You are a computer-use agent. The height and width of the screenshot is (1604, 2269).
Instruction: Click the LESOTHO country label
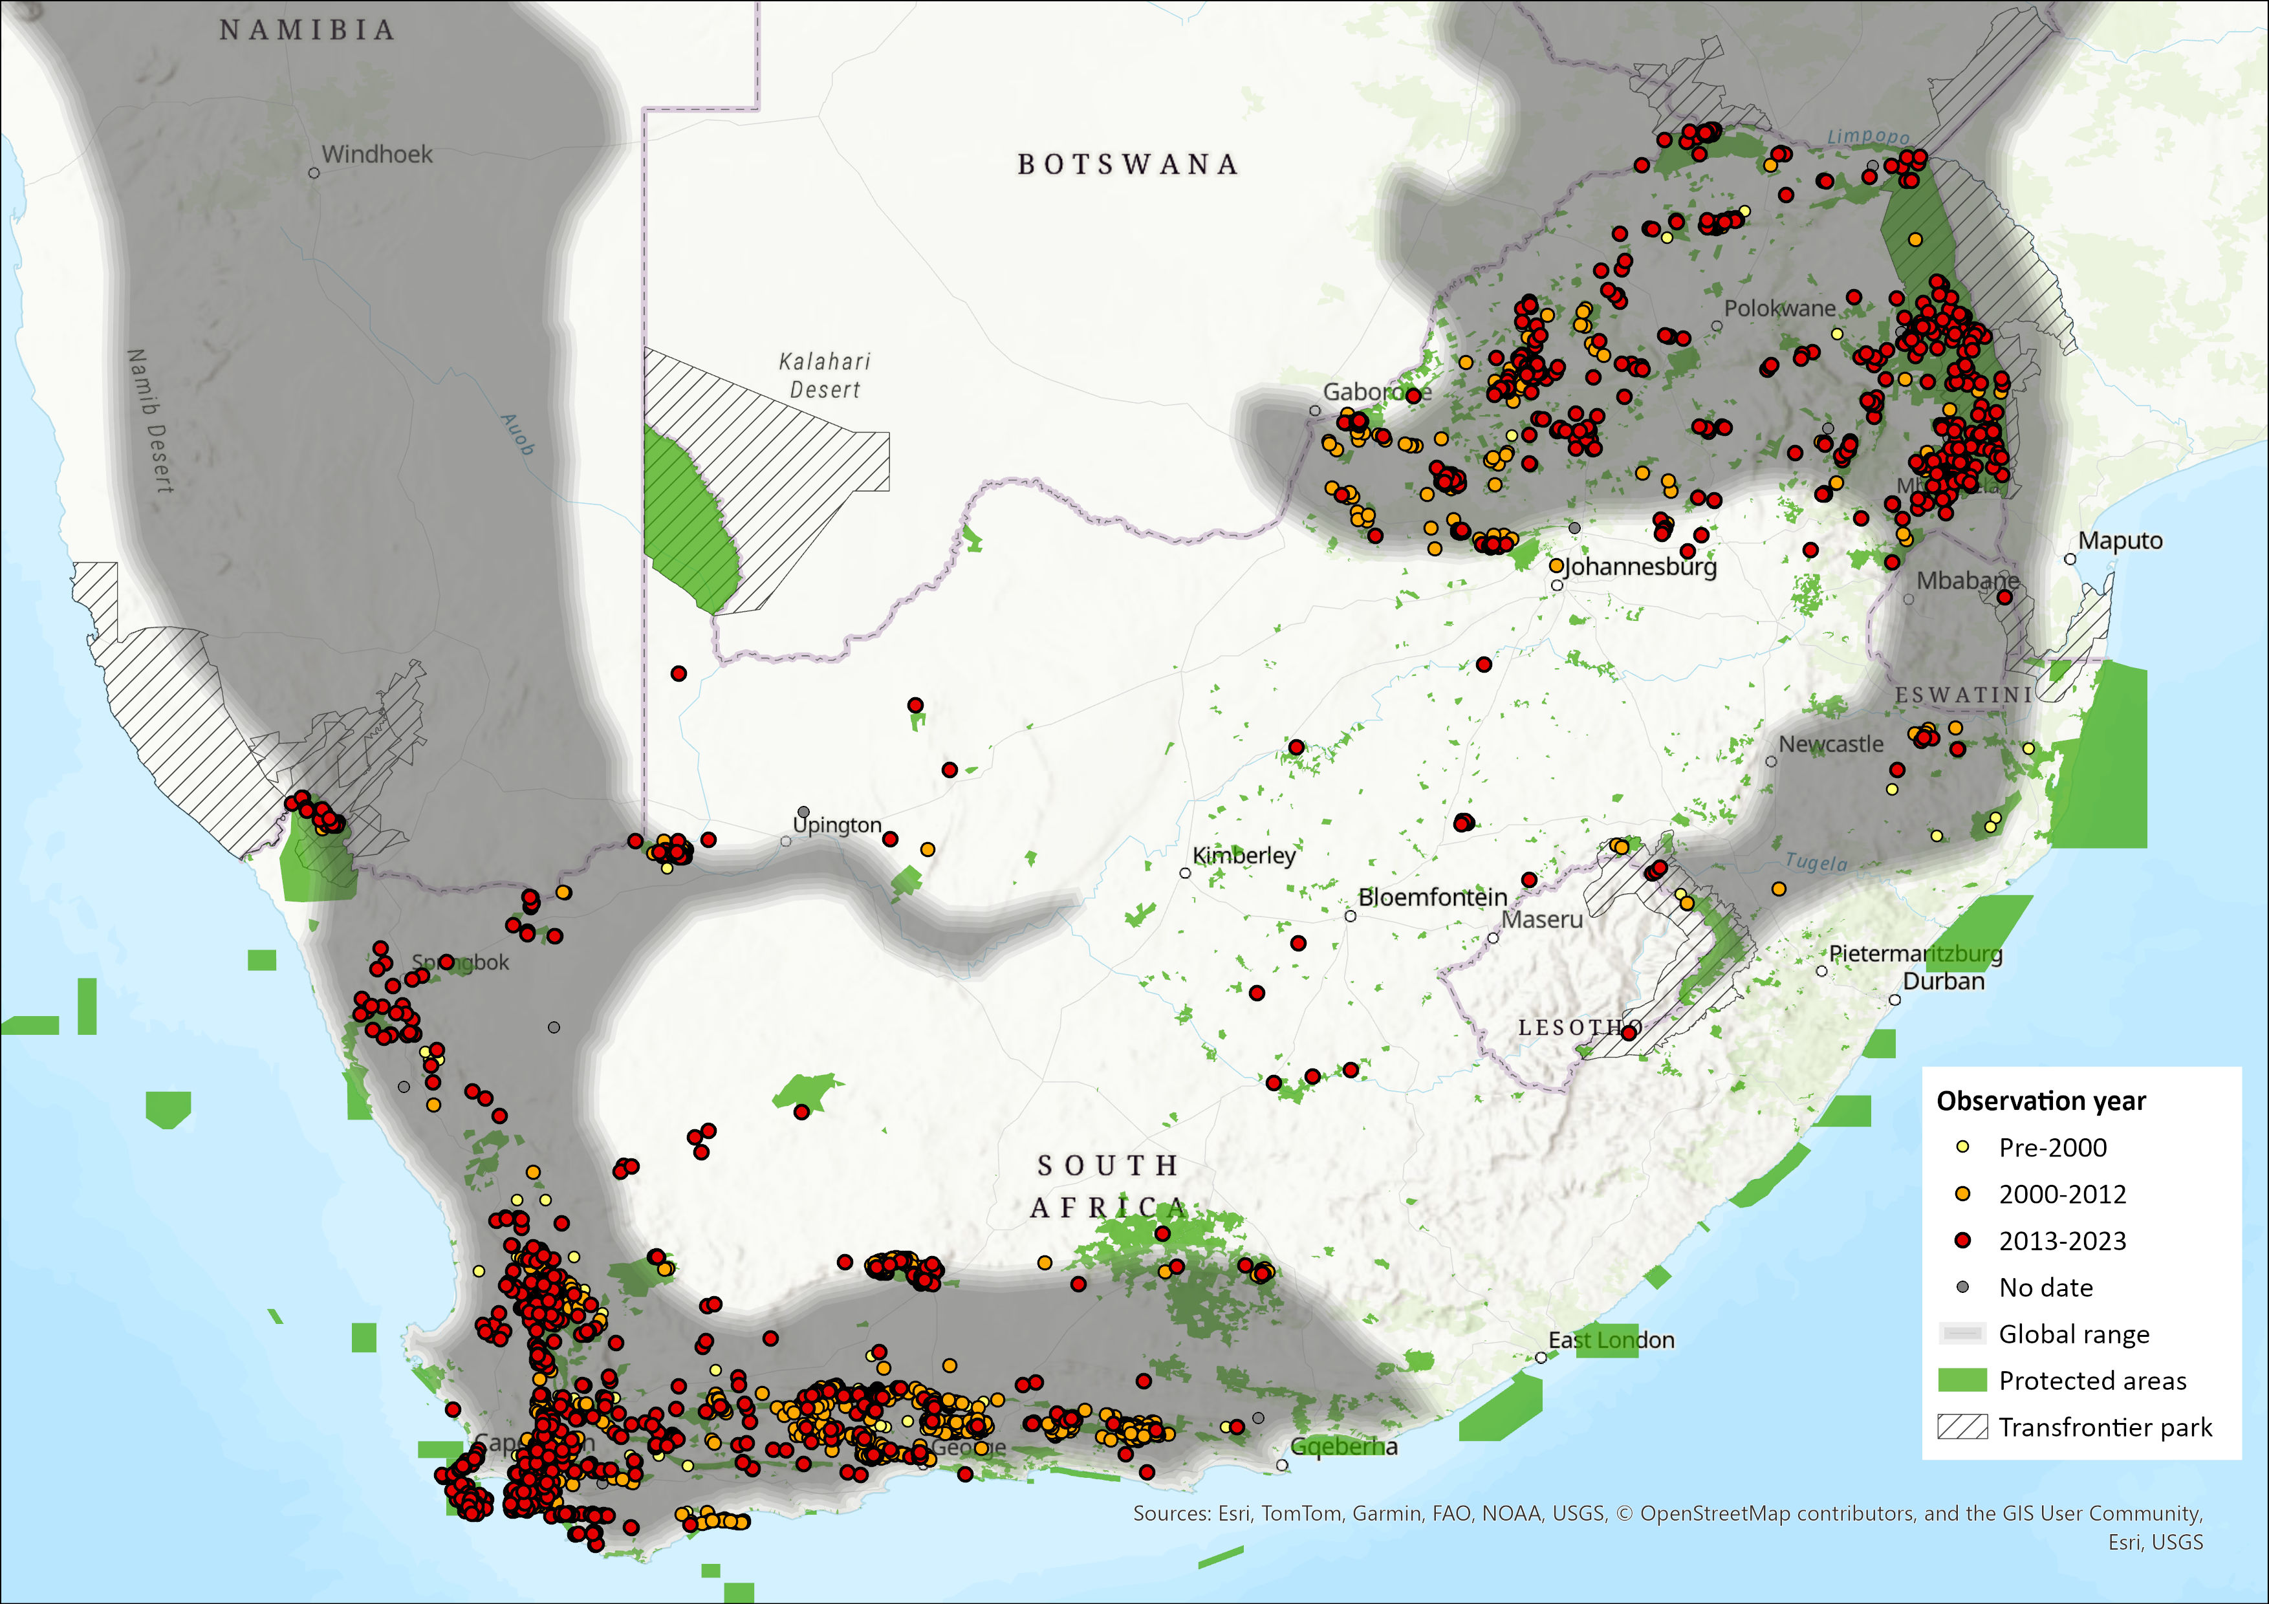pos(1580,1028)
